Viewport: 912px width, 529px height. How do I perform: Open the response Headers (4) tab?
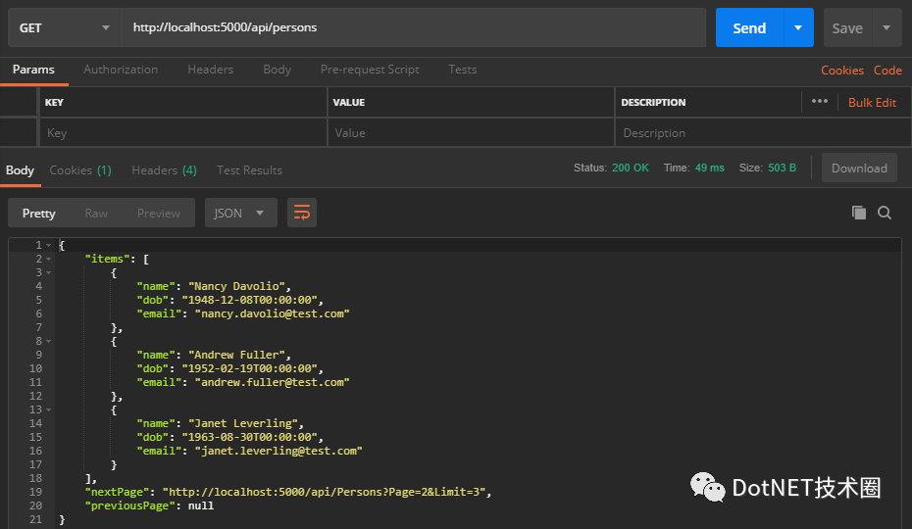164,170
